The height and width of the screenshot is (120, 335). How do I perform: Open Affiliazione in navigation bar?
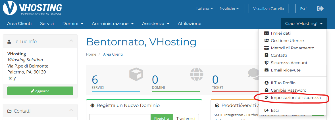point(190,24)
